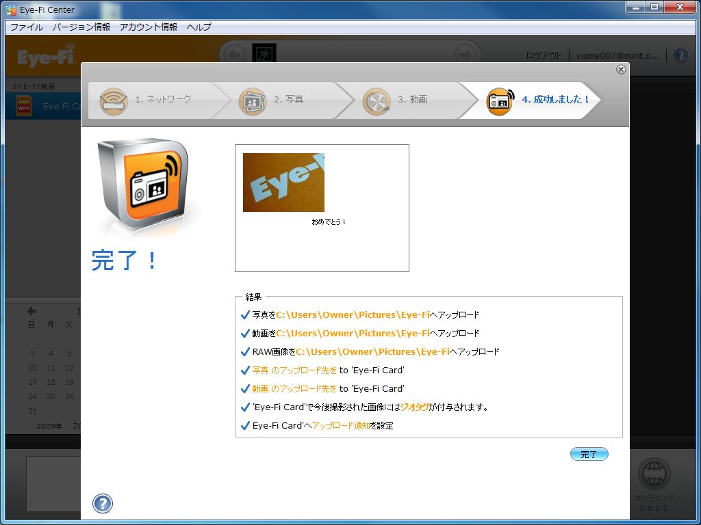This screenshot has height=525, width=701.
Task: Open the ヘルプ menu
Action: 199,27
